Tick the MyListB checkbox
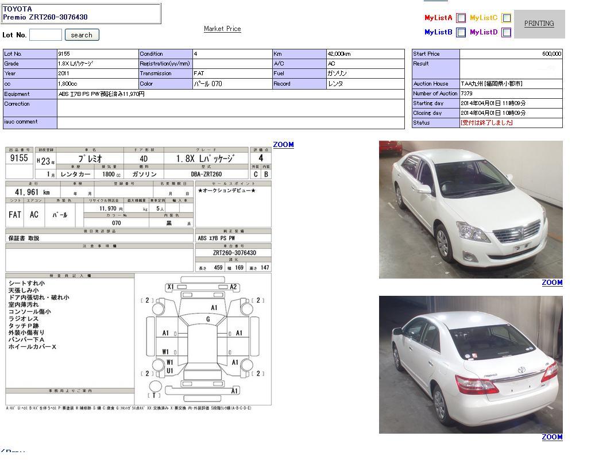The width and height of the screenshot is (591, 471). click(x=461, y=33)
